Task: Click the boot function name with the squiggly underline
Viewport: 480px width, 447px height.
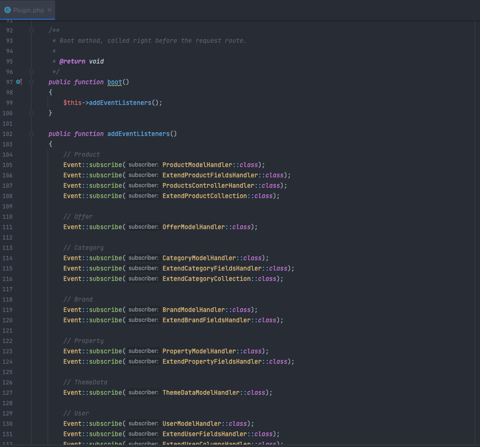Action: point(114,82)
